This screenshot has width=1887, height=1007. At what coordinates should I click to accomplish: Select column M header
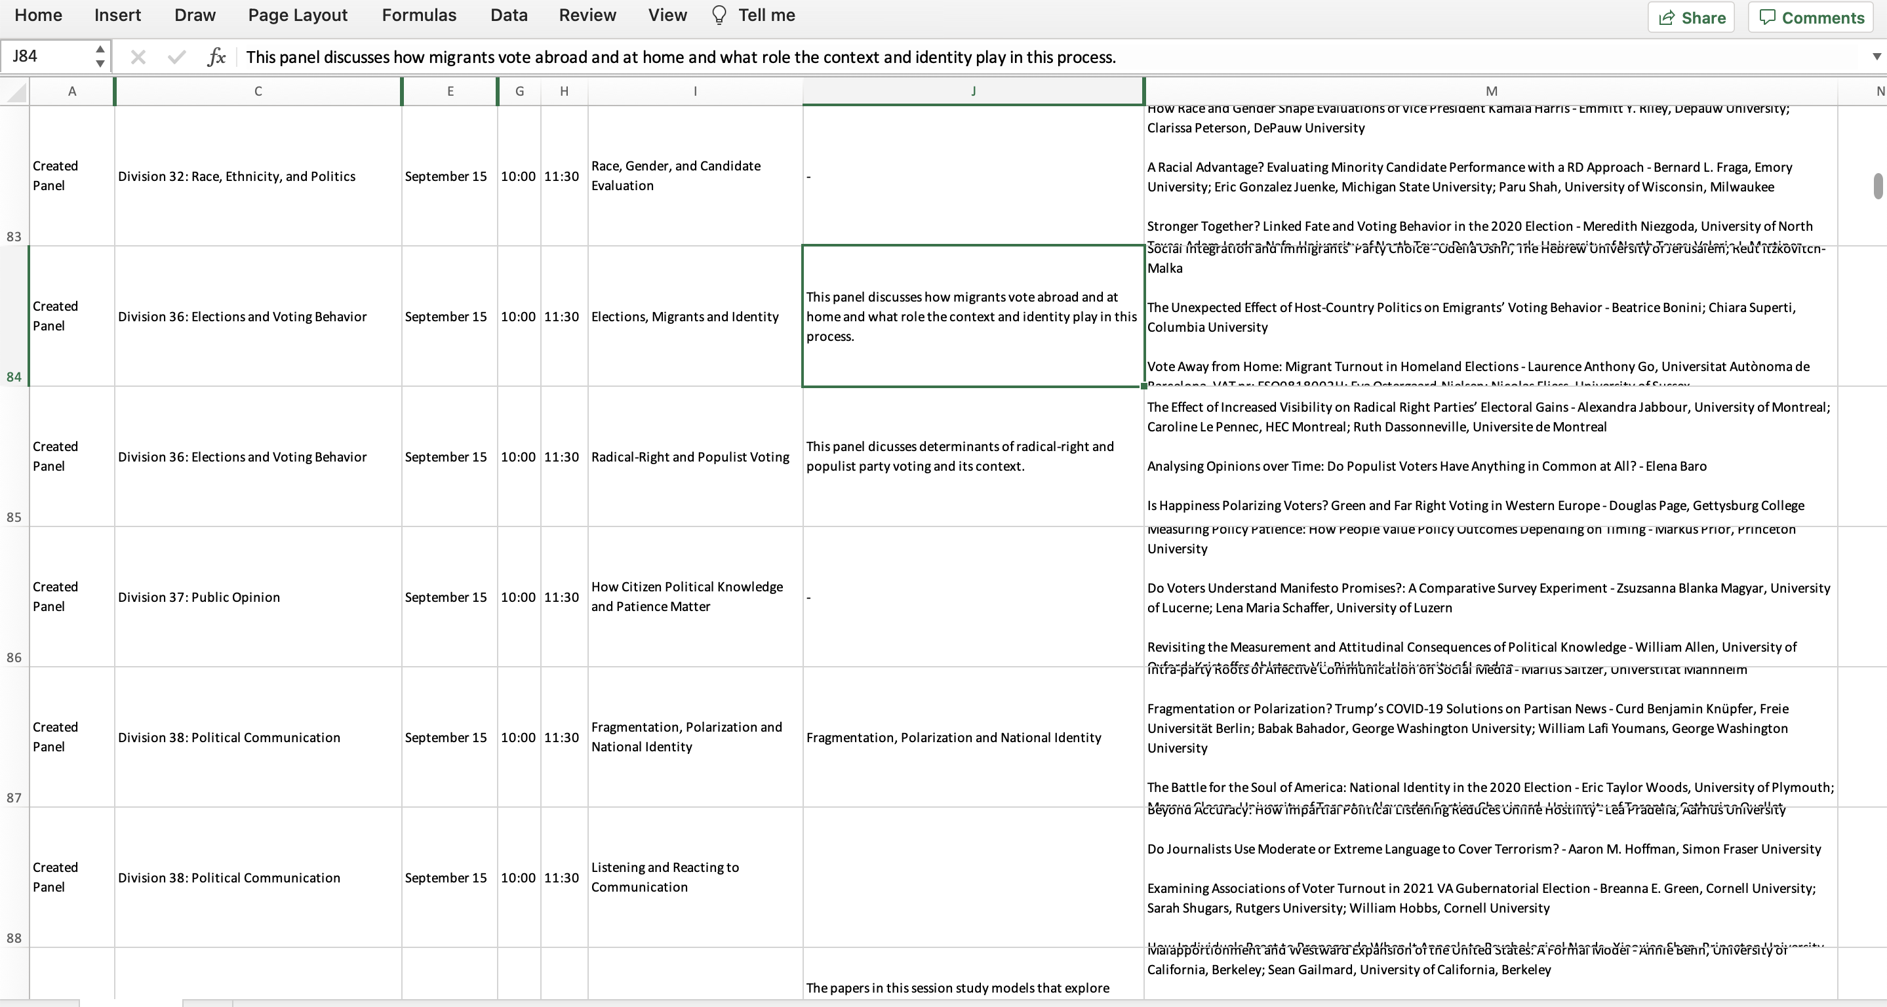click(x=1491, y=92)
